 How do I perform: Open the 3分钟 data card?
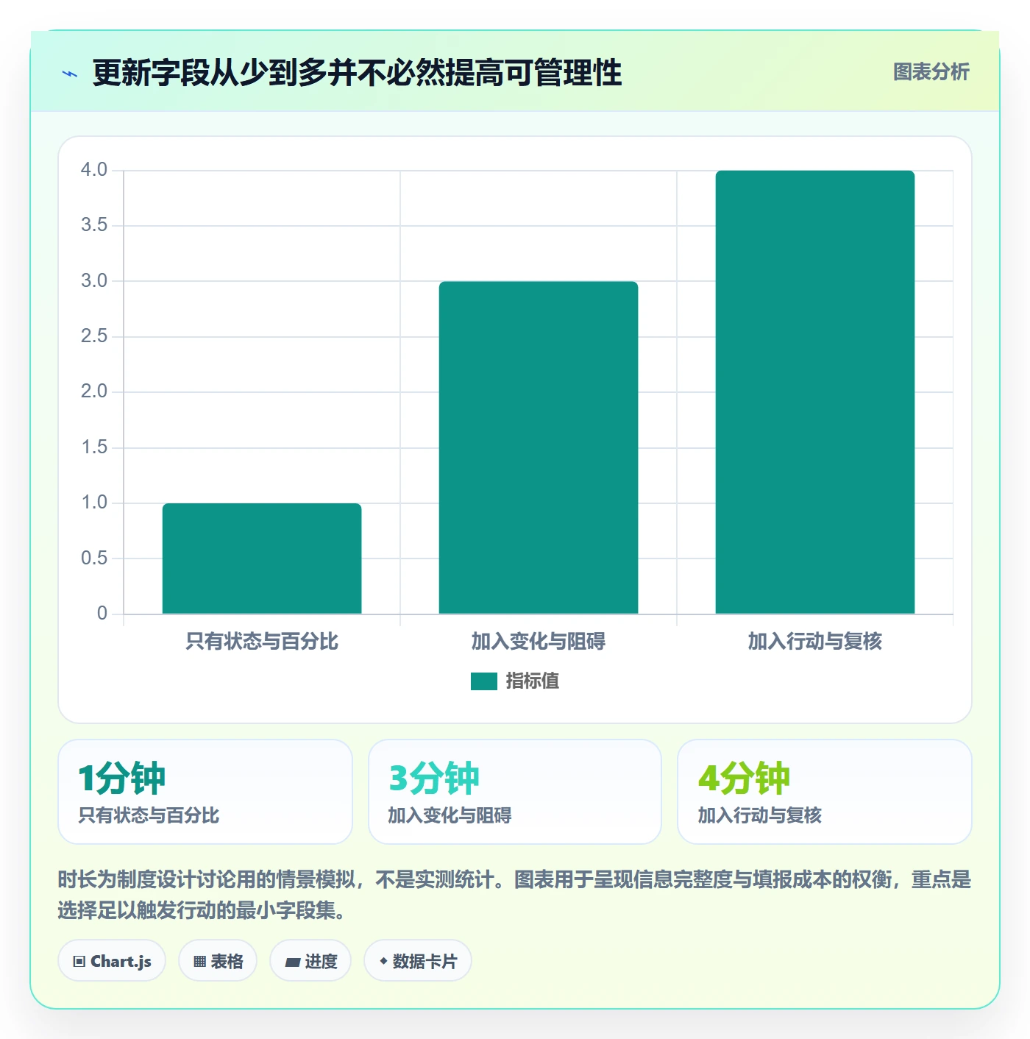(515, 792)
